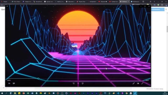Open the video player app in taskbar
168x95 pixels.
tap(135, 93)
